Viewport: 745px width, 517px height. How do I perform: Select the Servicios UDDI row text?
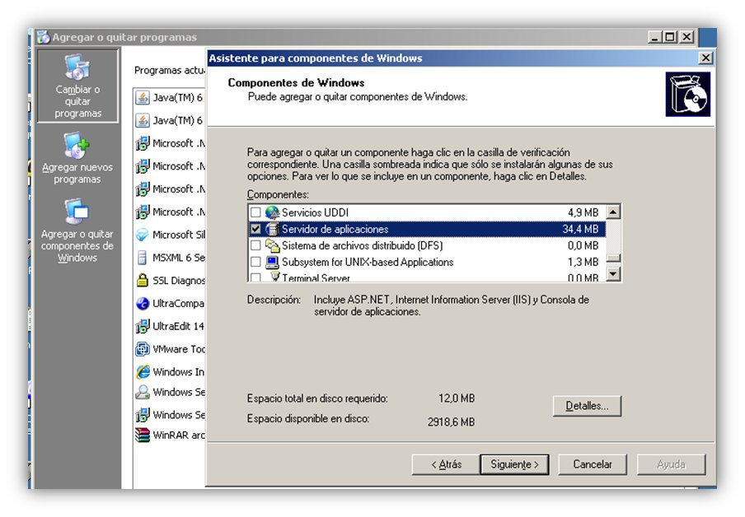[x=315, y=212]
